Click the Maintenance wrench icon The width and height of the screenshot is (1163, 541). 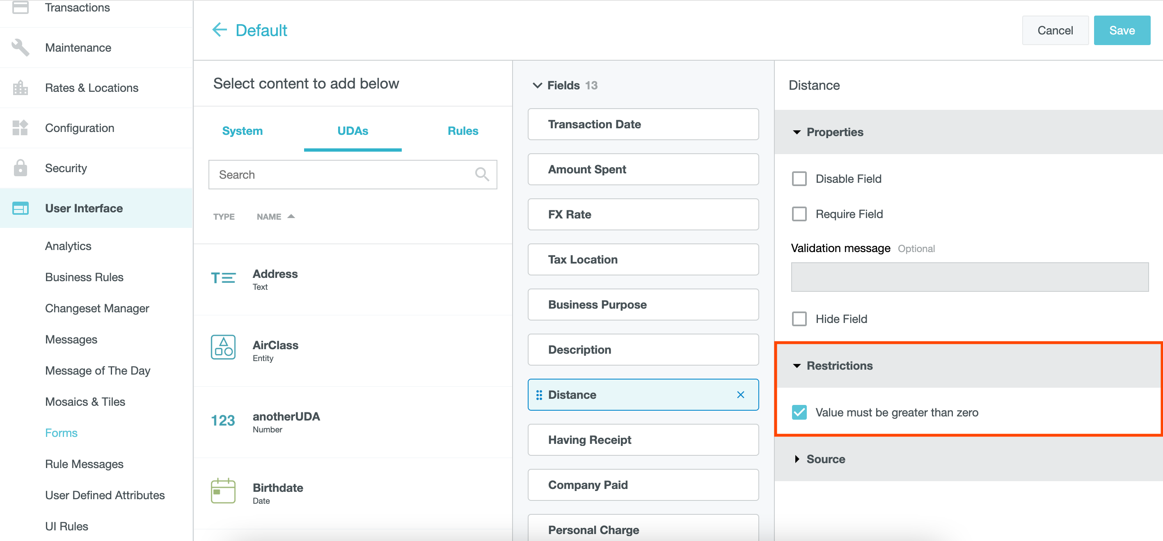(21, 48)
